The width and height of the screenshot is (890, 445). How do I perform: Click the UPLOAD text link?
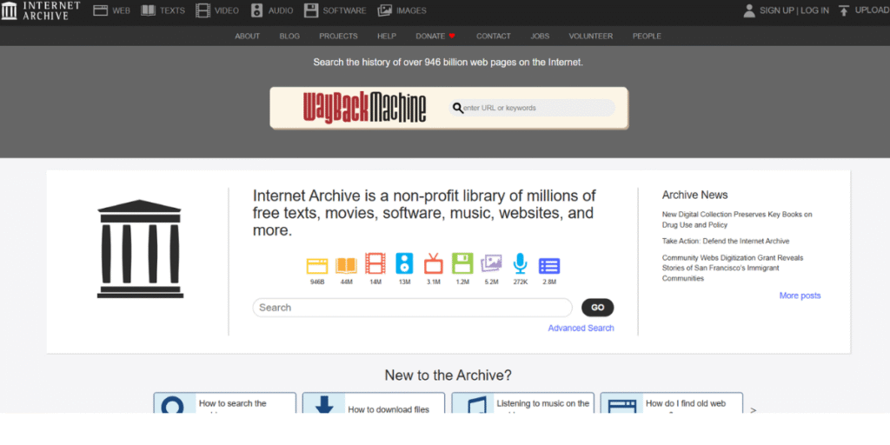872,10
